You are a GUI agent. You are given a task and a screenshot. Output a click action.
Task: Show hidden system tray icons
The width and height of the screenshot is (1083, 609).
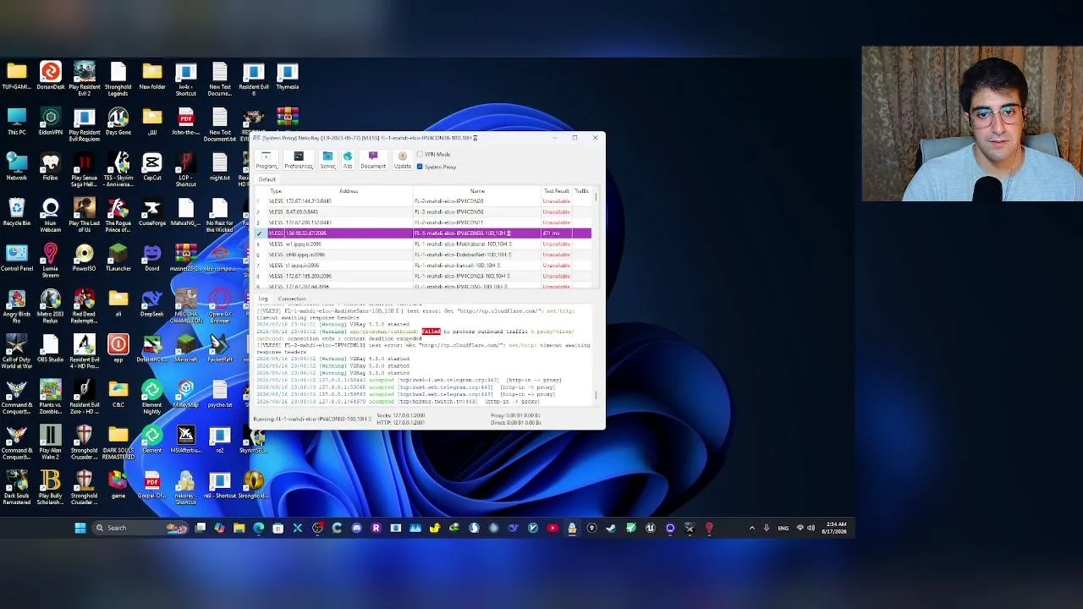[x=751, y=528]
